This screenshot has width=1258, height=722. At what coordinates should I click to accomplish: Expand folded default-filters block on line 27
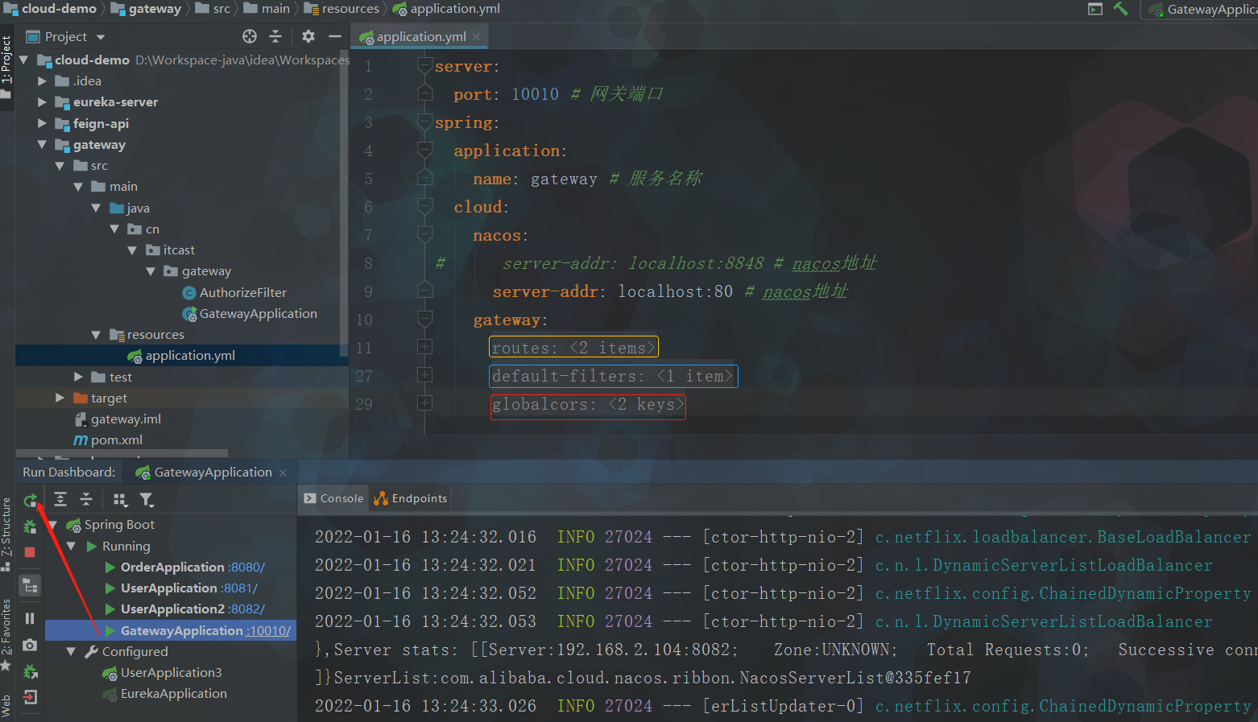coord(425,375)
